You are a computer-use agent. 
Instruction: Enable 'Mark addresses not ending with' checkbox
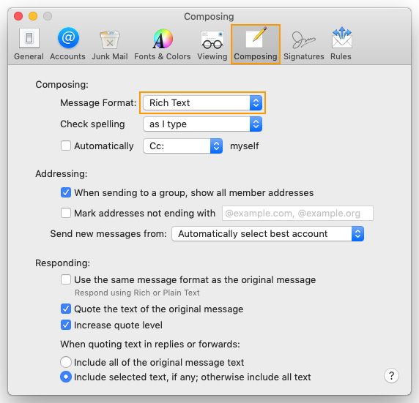pyautogui.click(x=66, y=213)
